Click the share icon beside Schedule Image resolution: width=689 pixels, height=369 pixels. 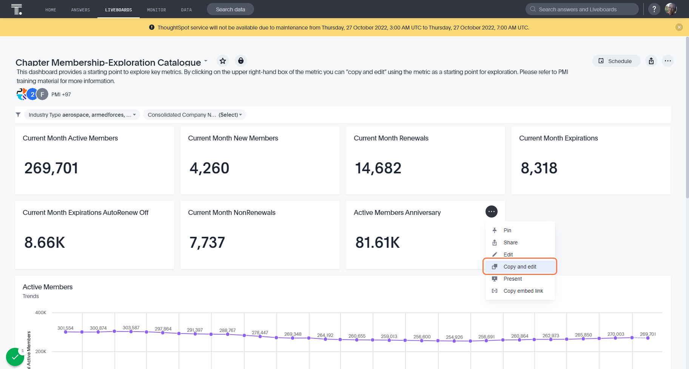click(651, 61)
